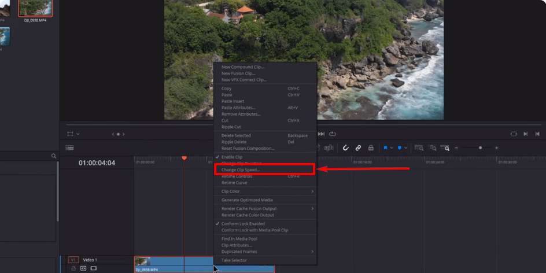The width and height of the screenshot is (546, 273).
Task: Select Generate Optimized Media menu item
Action: pos(265,200)
